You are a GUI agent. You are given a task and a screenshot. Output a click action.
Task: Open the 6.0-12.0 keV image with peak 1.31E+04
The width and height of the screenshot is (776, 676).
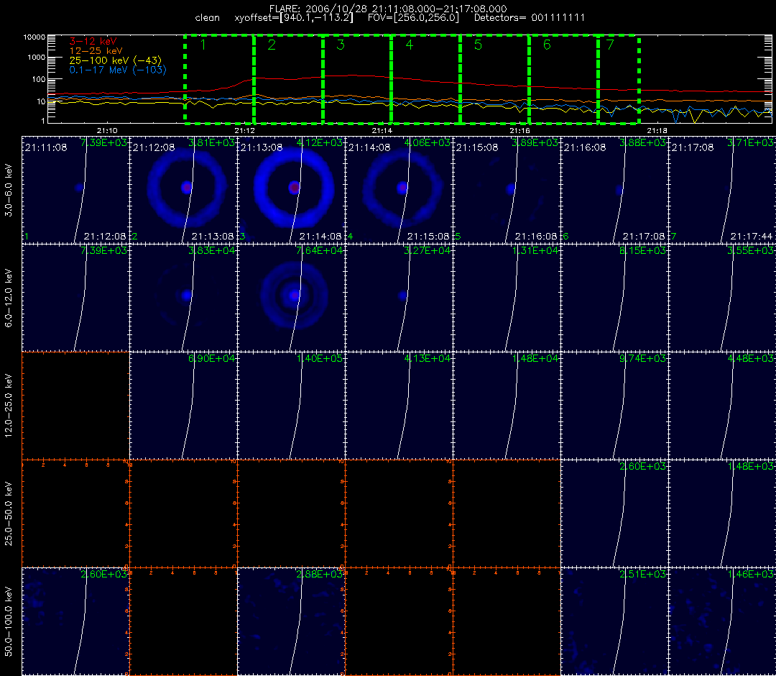tap(507, 298)
